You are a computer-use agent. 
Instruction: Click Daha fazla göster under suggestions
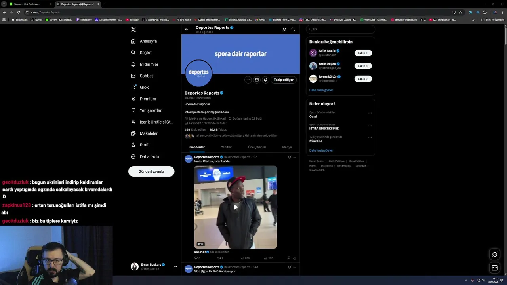(321, 90)
